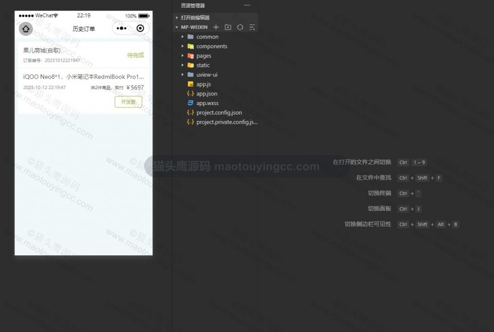Open the project.private.config.js file
This screenshot has width=494, height=332.
227,122
